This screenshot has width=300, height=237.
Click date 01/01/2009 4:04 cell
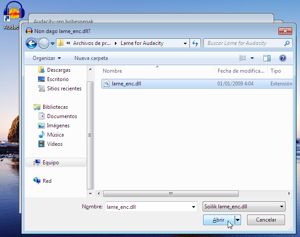point(235,84)
